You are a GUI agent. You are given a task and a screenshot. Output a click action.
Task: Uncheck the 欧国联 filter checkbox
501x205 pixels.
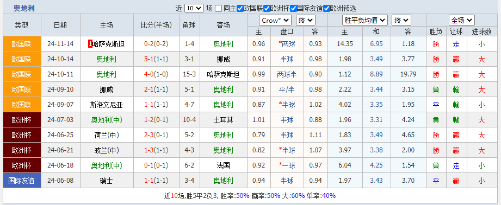(240, 8)
